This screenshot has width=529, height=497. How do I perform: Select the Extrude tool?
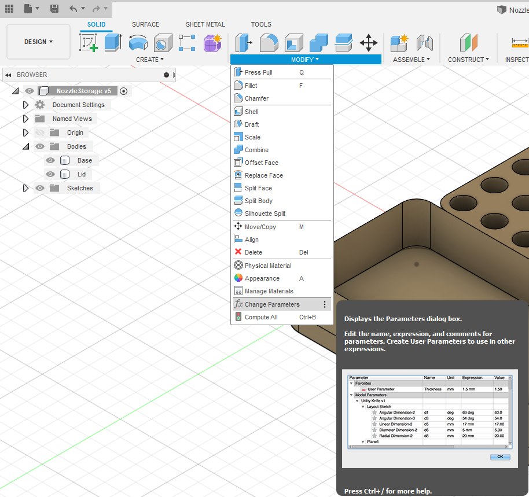click(113, 43)
